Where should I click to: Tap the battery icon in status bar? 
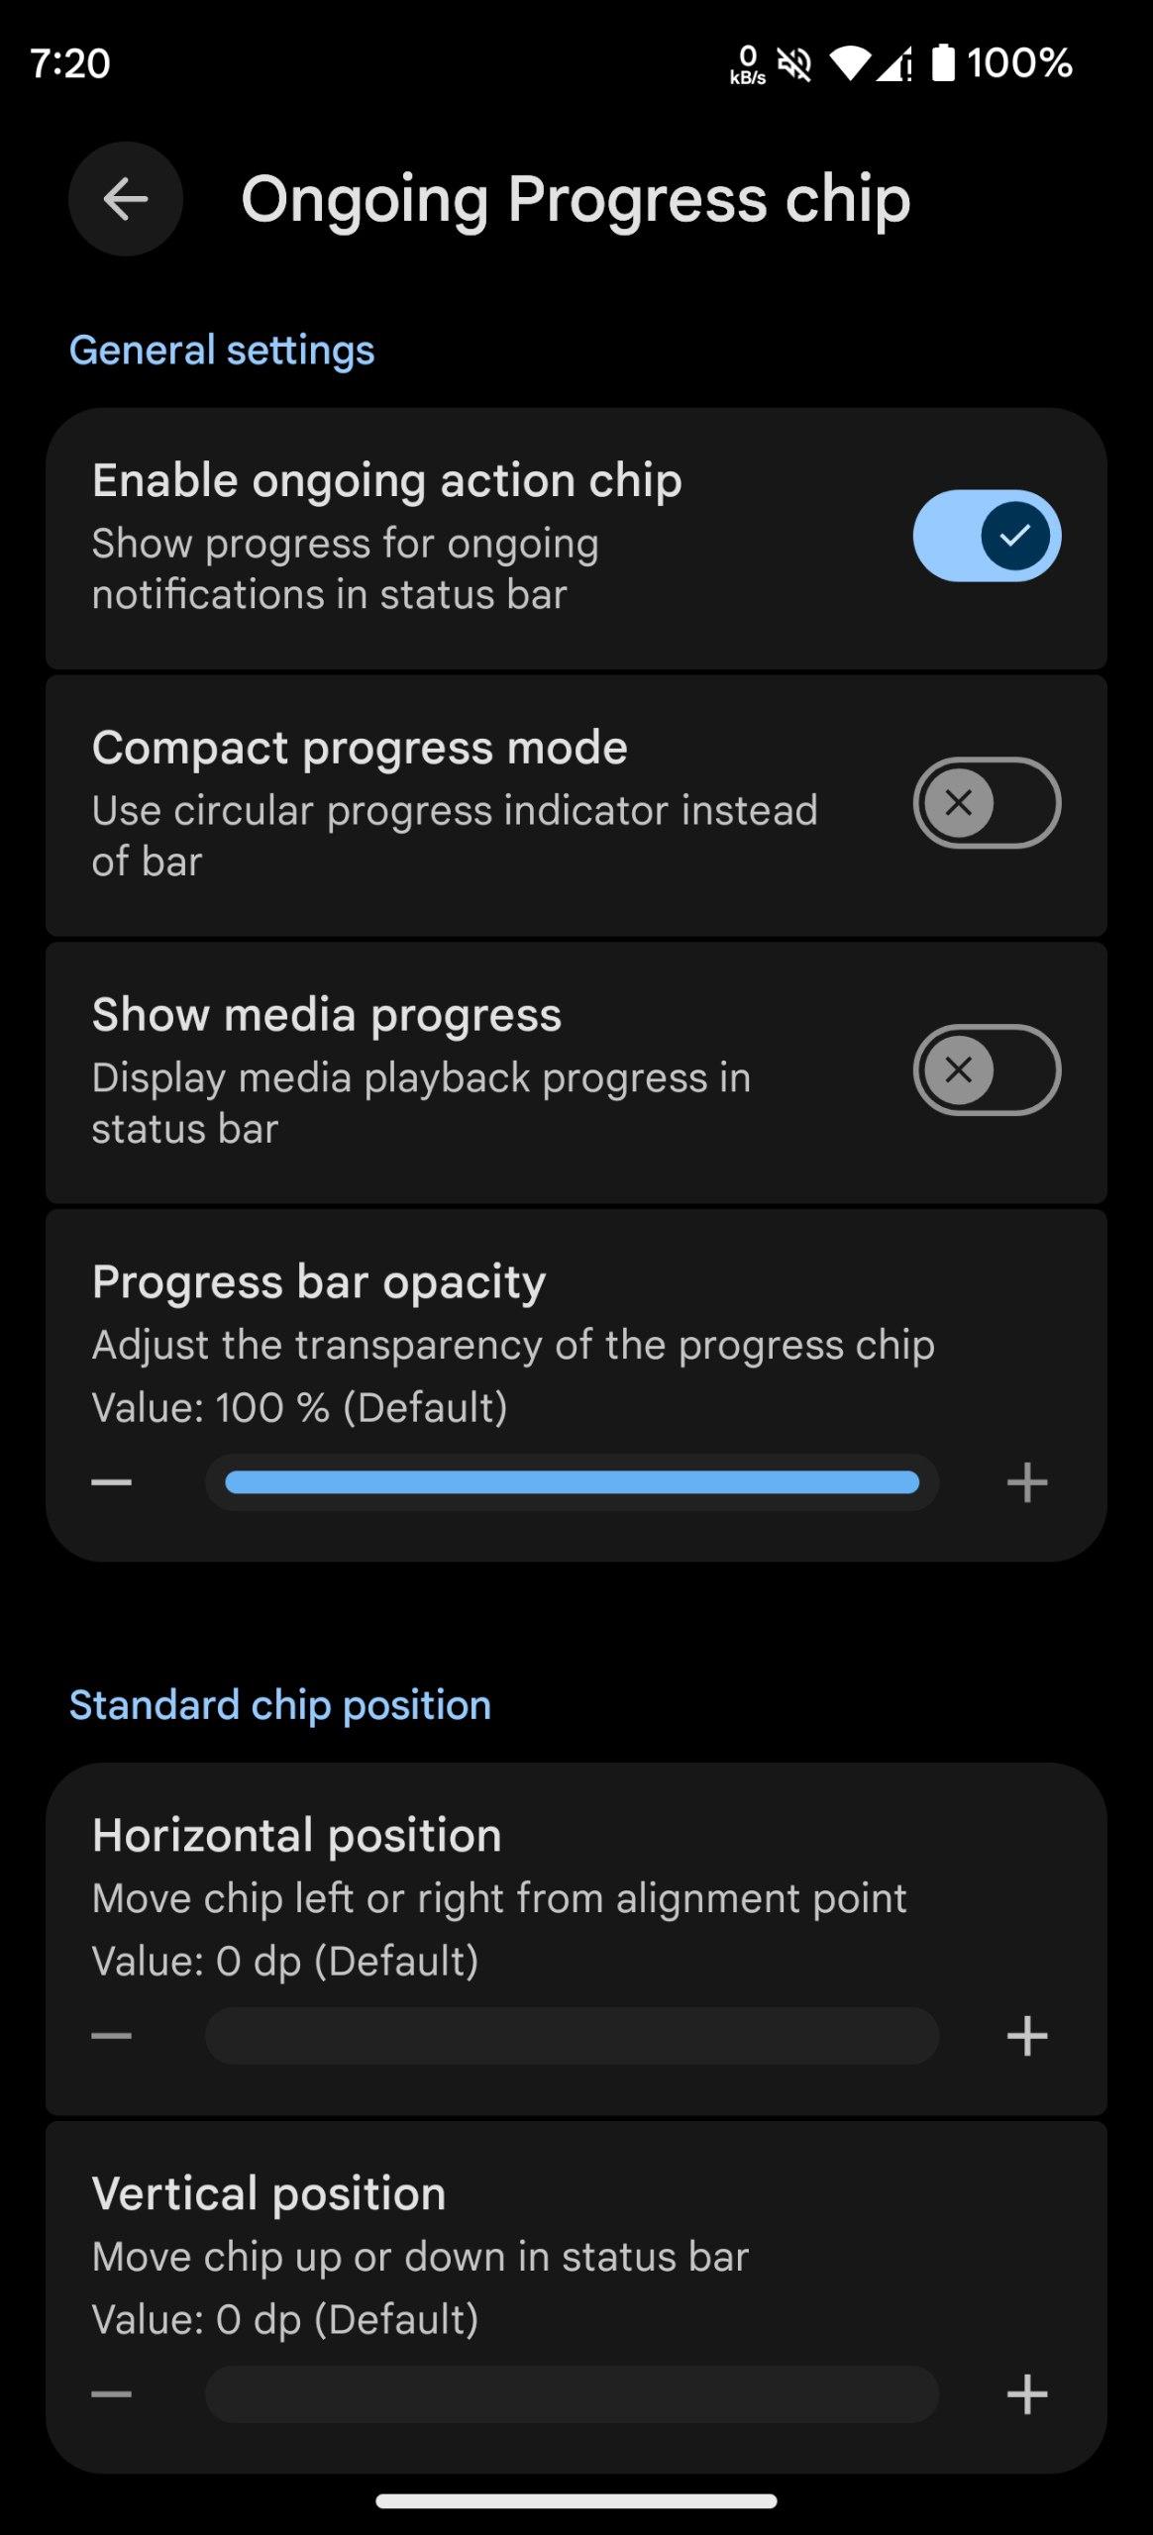943,63
